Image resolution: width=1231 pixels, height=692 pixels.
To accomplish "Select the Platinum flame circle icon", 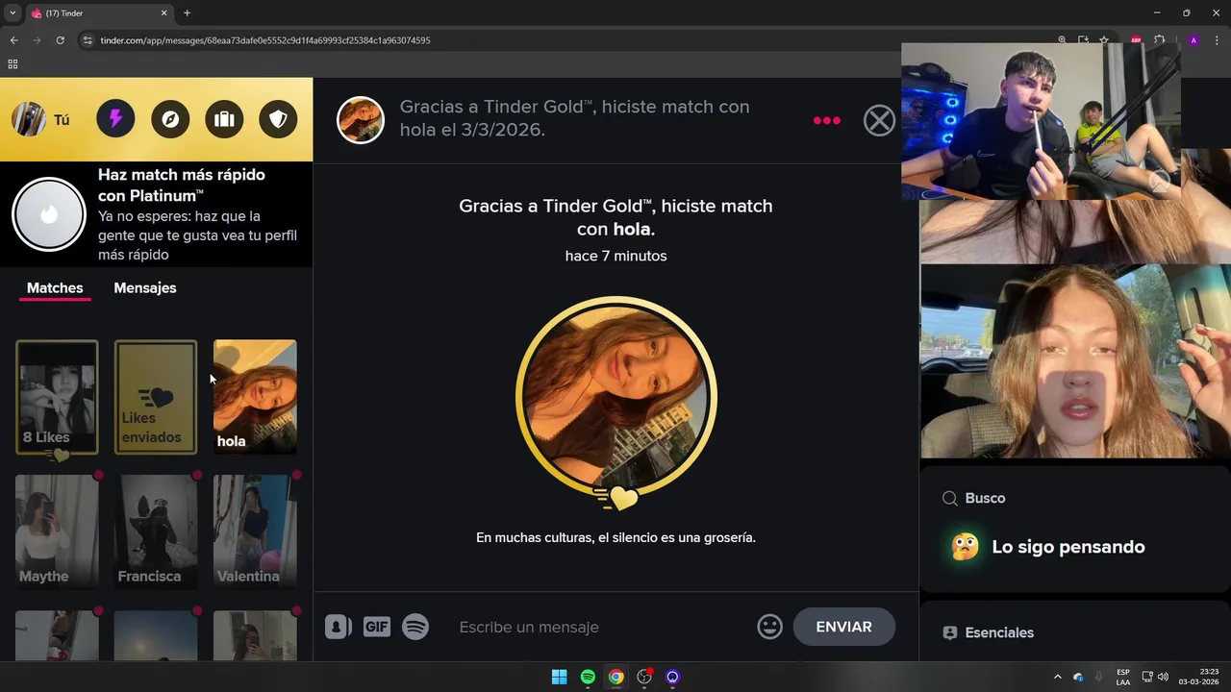I will coord(49,214).
